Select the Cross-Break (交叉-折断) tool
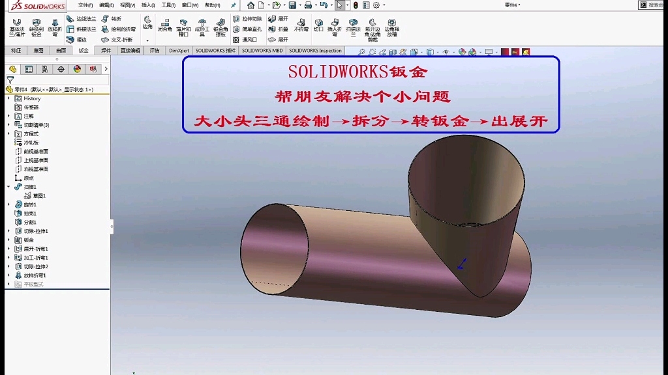Screen dimensions: 668x375 tap(117, 40)
